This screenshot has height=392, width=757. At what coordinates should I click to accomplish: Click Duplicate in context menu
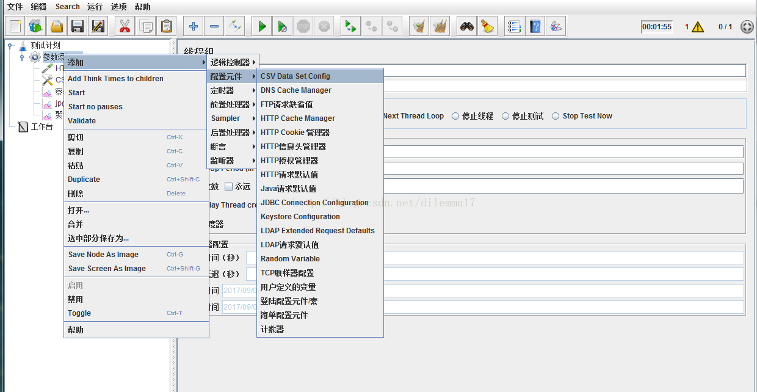pyautogui.click(x=137, y=180)
